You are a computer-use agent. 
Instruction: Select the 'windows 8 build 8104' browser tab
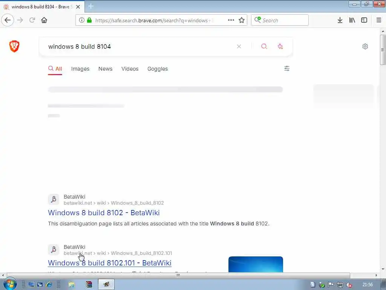42,7
